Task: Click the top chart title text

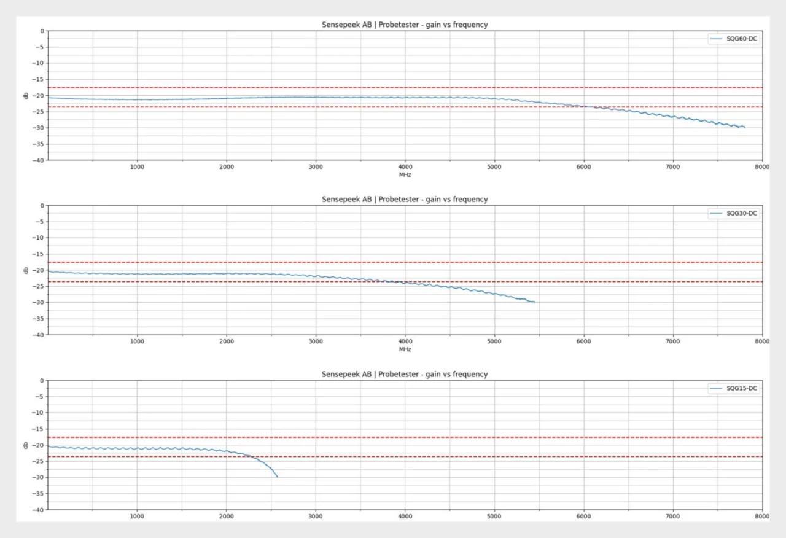Action: click(405, 25)
